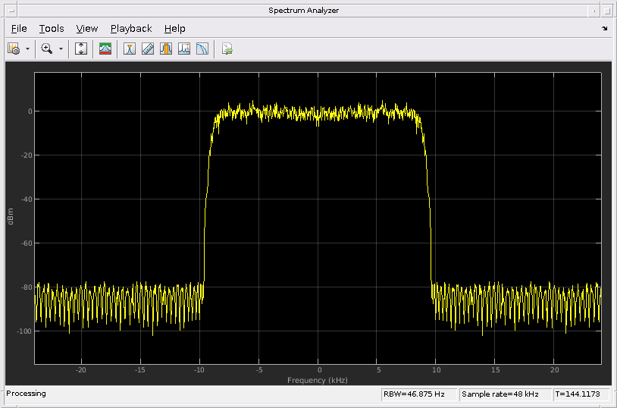Viewport: 617px width, 408px height.
Task: Open the View menu
Action: (87, 29)
